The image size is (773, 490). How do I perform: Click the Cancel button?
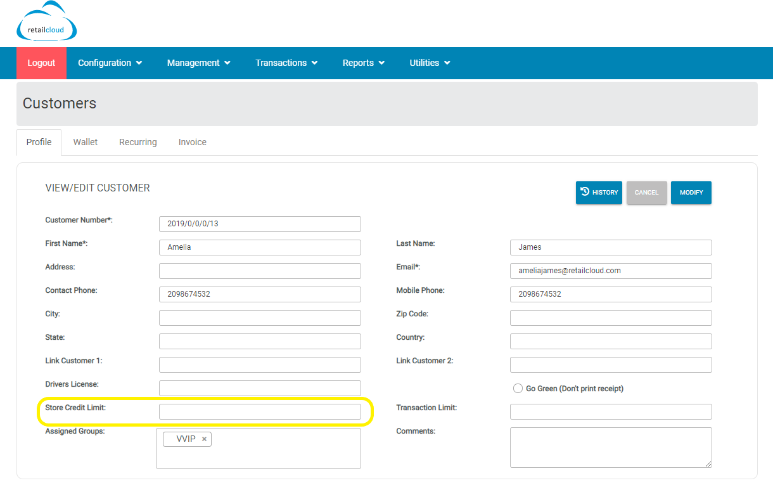(646, 193)
